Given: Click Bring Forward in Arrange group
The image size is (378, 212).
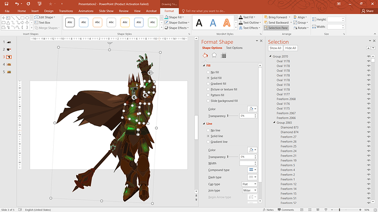Looking at the screenshot, I should click(x=276, y=17).
